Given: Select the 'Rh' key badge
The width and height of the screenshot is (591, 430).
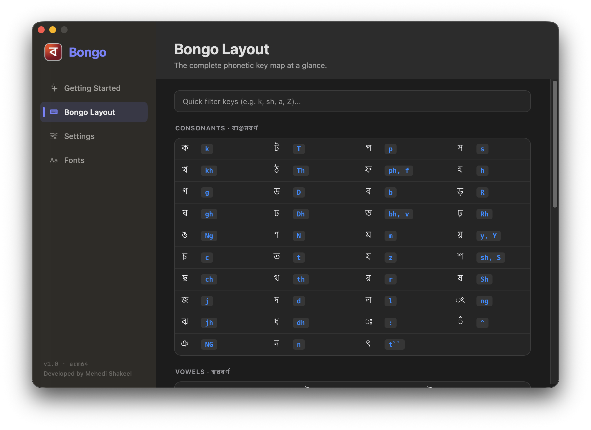Looking at the screenshot, I should (484, 214).
